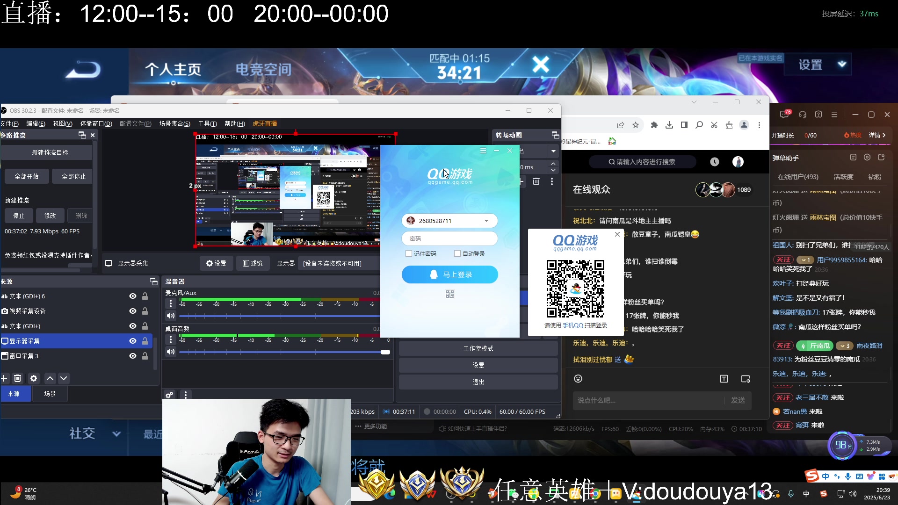The width and height of the screenshot is (898, 505).
Task: Click taskbar volume speaker icon
Action: coord(853,494)
